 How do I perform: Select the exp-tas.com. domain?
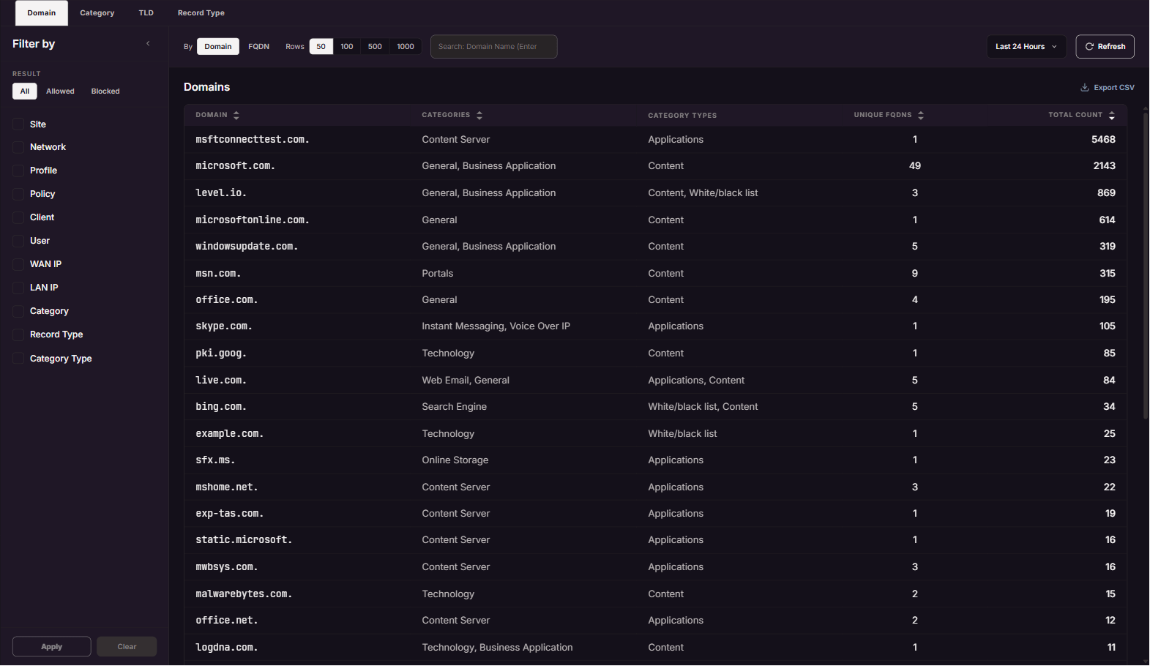pos(230,514)
